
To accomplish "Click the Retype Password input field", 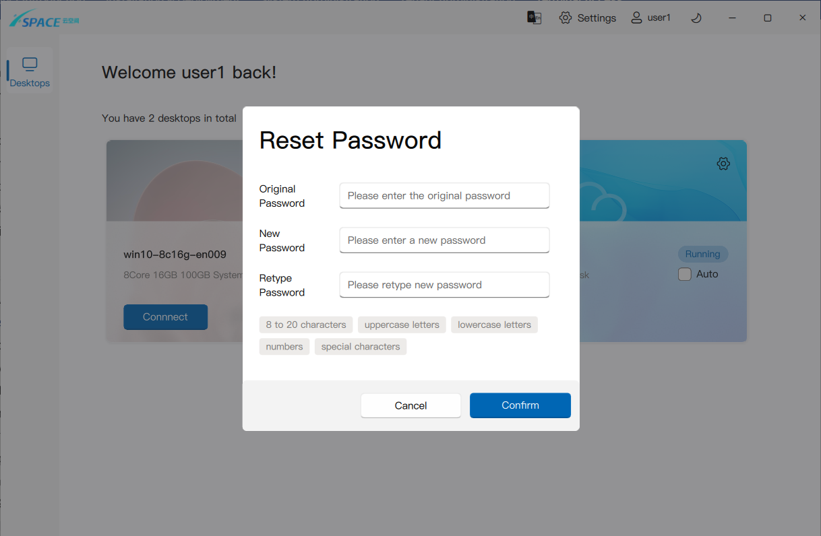I will (444, 285).
